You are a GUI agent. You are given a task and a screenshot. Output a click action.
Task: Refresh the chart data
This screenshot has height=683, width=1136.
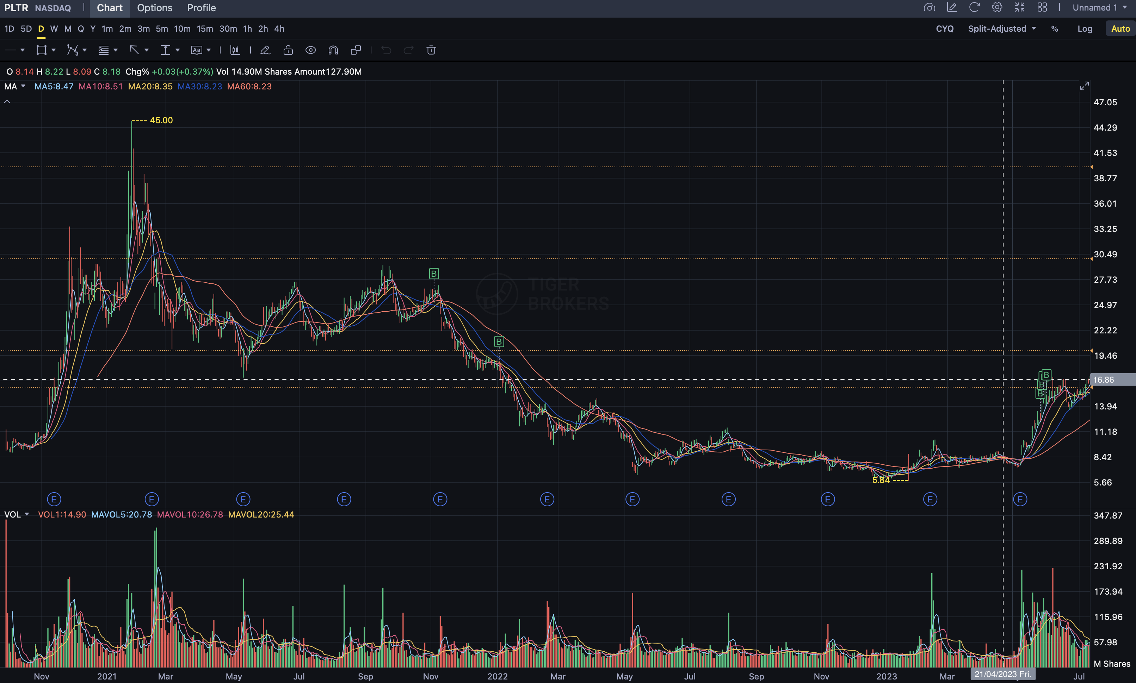click(974, 7)
